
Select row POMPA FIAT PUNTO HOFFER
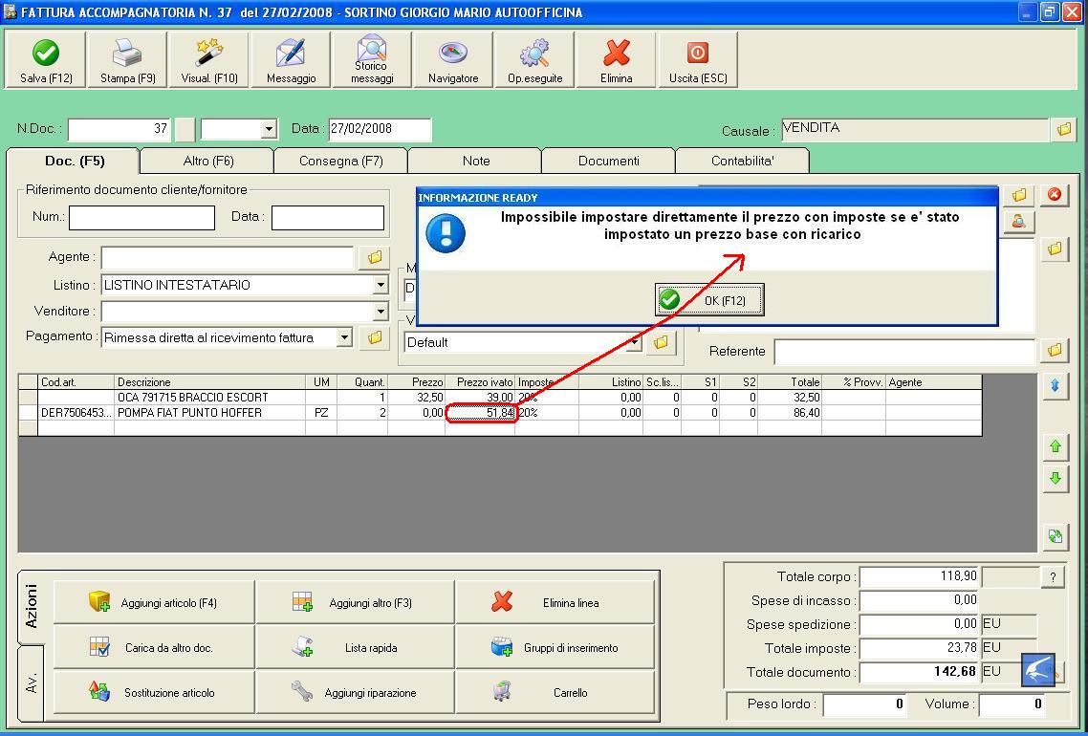(500, 413)
